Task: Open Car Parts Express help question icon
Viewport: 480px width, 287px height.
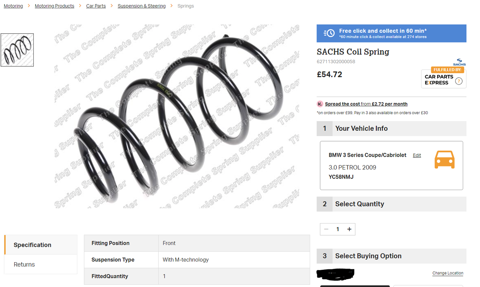Action: click(x=459, y=81)
